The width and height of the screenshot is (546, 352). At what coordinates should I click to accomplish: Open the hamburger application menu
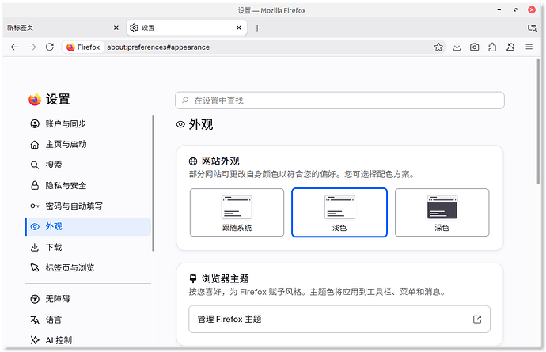click(x=529, y=47)
